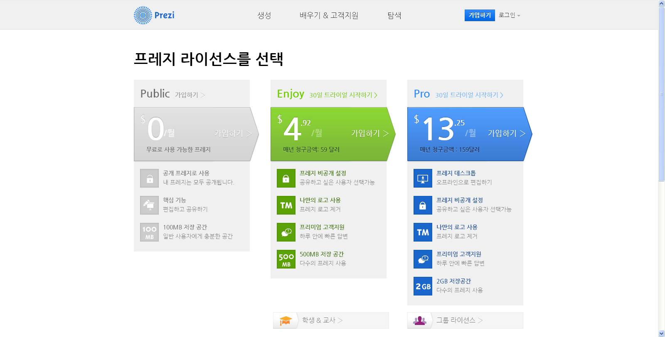Click the Prezi logo icon
665x337 pixels.
coord(143,15)
